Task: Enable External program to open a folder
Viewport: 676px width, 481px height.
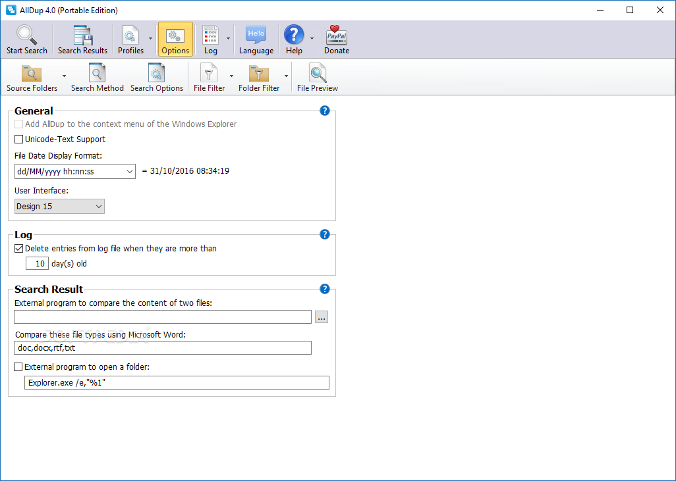Action: [18, 367]
